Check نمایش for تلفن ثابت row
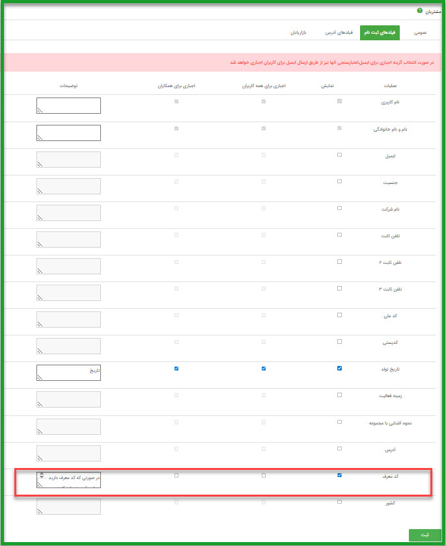 [x=339, y=235]
